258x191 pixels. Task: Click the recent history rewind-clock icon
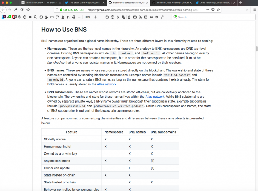click(x=112, y=17)
